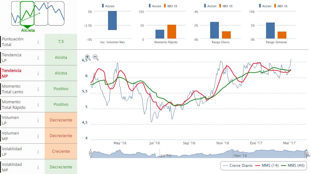Toggle Accion legend in Var. Volumen Mes chart

pyautogui.click(x=108, y=6)
